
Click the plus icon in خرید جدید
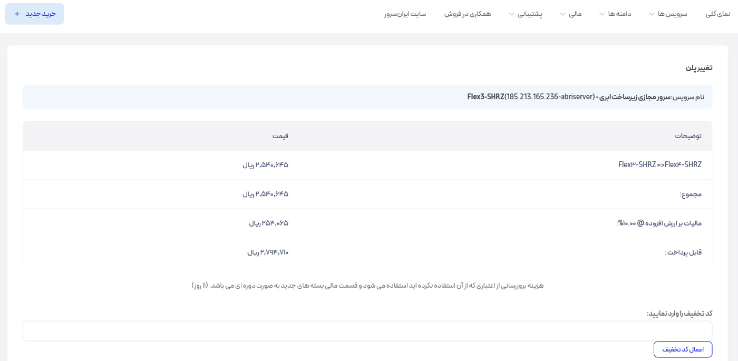point(17,14)
